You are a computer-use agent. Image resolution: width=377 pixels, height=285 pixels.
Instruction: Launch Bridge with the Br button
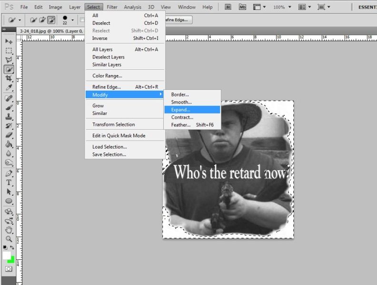pos(228,7)
